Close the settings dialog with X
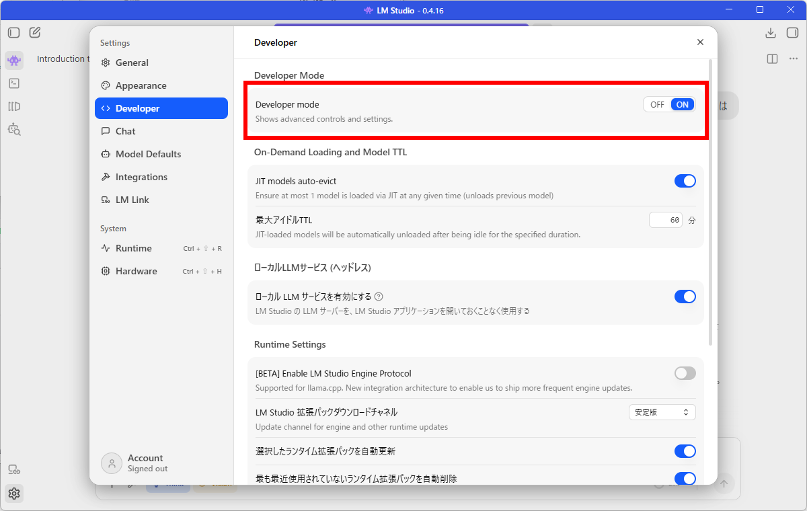Screen dimensions: 807x511 700,42
